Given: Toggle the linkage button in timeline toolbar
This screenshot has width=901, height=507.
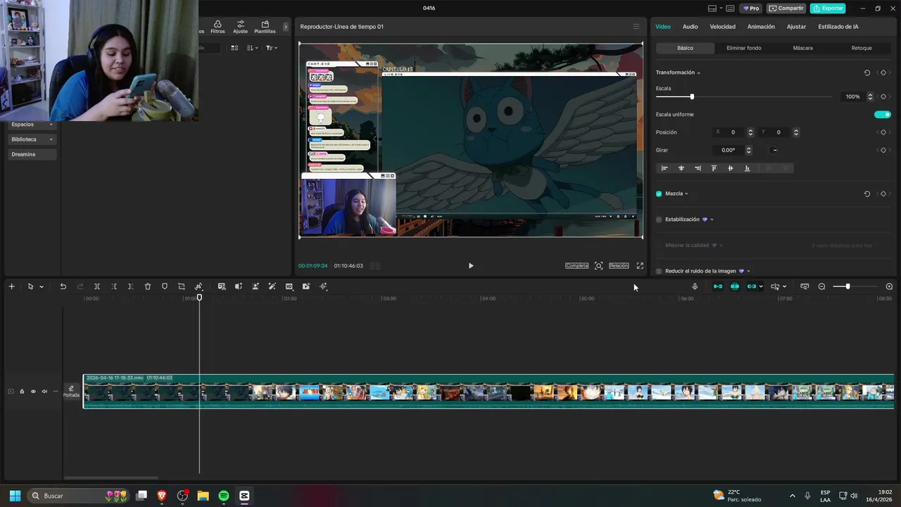Looking at the screenshot, I should (x=752, y=287).
